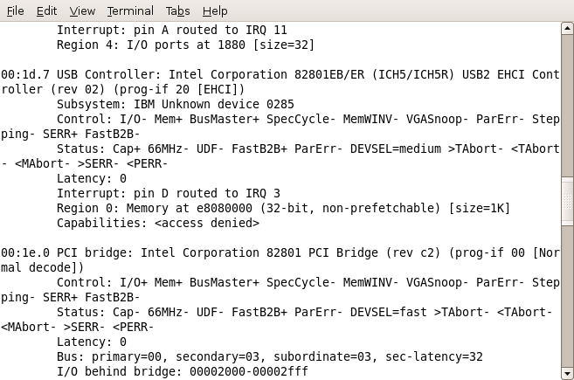Screen dimensions: 574x380
Task: Open the View menu
Action: click(x=82, y=11)
